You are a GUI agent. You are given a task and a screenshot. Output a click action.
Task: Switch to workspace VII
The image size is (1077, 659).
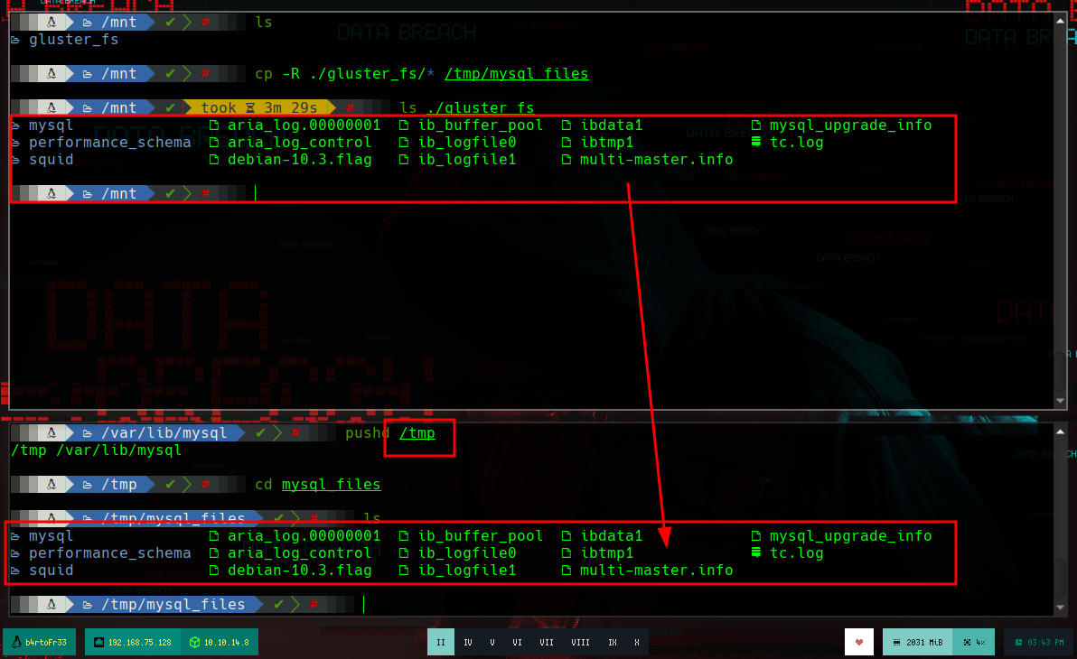coord(547,643)
